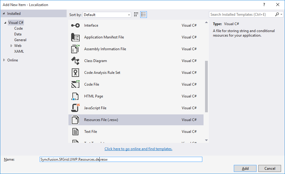Image resolution: width=285 pixels, height=174 pixels.
Task: Click Visual C# in Text File row
Action: [189, 132]
